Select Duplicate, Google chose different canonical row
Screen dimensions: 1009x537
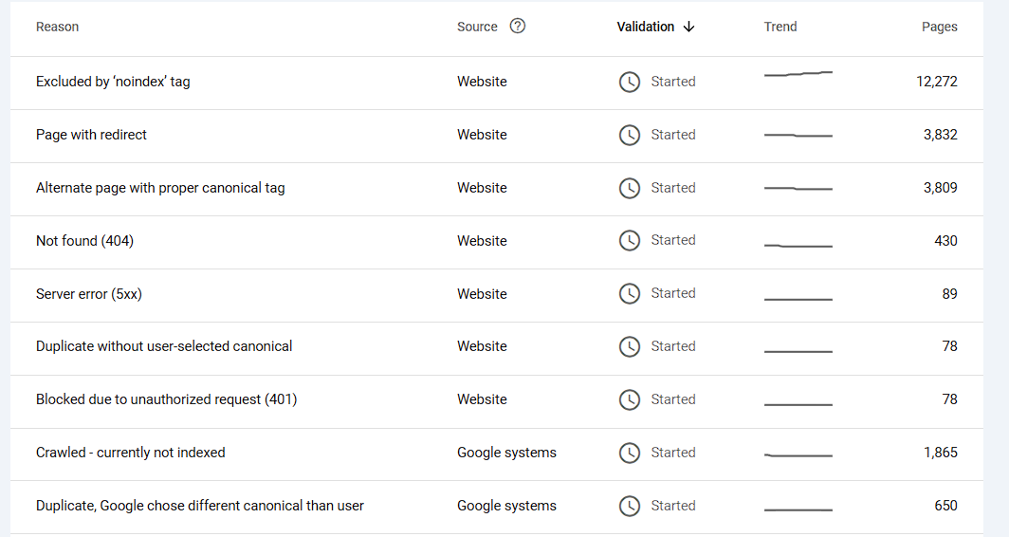coord(200,506)
